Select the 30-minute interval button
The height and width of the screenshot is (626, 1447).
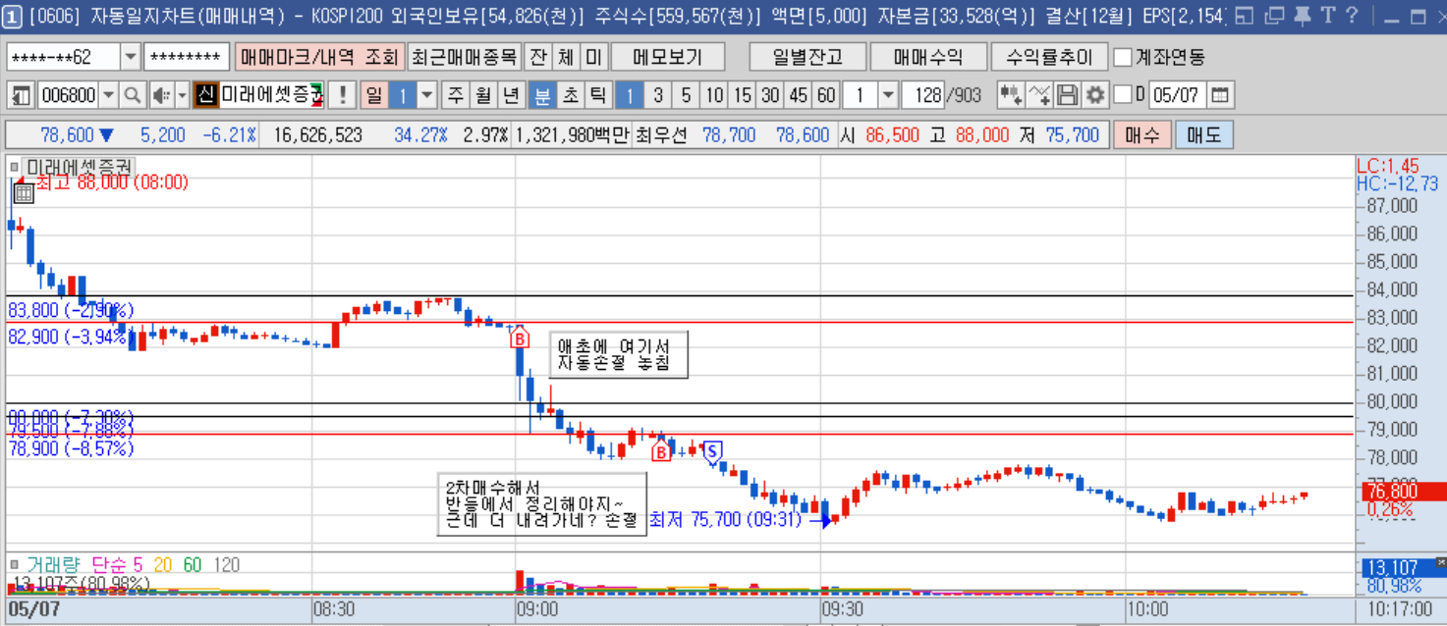point(771,95)
